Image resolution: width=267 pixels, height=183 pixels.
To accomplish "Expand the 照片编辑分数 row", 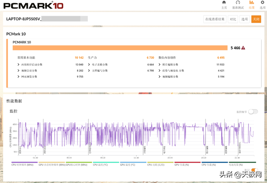I will (x=159, y=65).
